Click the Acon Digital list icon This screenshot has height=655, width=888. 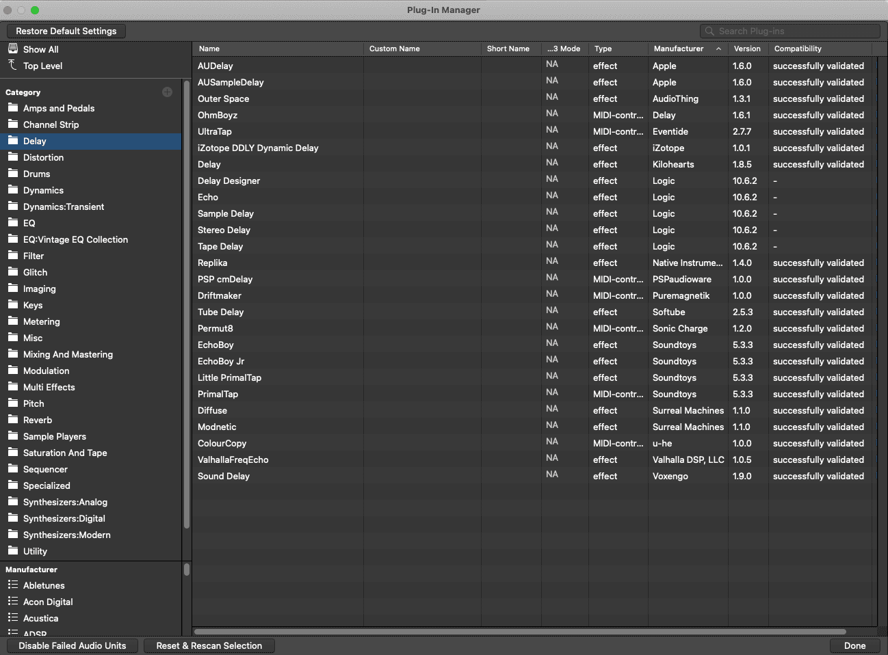13,601
